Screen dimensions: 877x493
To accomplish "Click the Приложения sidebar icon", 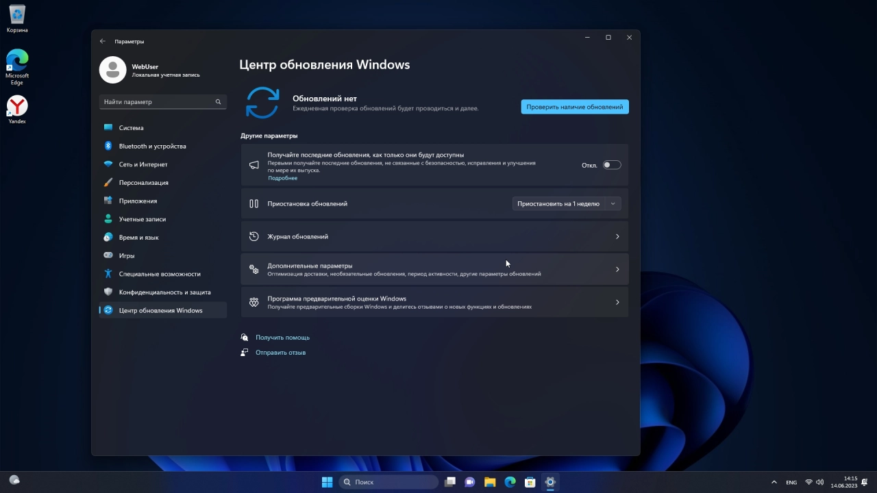I will click(x=108, y=201).
